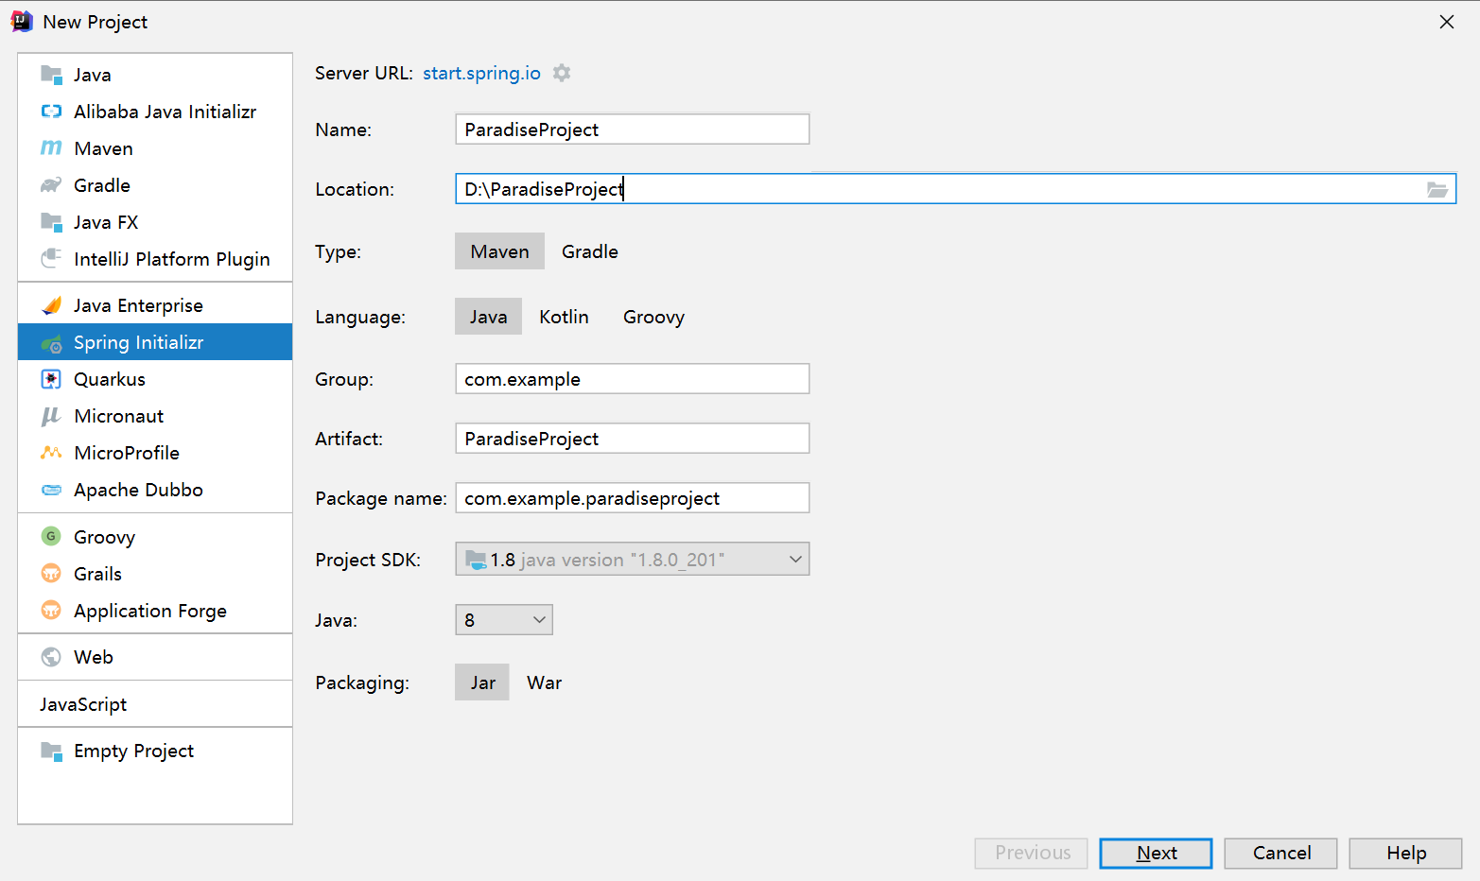Select Groovy as the language

(653, 317)
